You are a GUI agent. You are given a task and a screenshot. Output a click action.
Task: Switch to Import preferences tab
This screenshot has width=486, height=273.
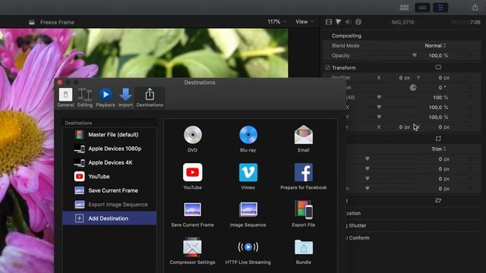point(125,98)
